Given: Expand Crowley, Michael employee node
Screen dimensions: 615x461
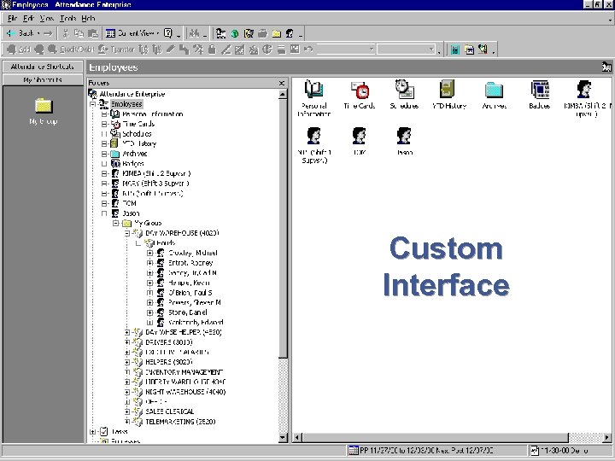Looking at the screenshot, I should click(149, 253).
